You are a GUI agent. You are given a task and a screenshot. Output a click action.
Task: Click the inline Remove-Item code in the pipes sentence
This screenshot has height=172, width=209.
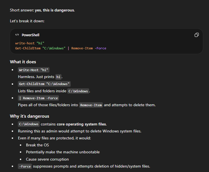[91, 105]
